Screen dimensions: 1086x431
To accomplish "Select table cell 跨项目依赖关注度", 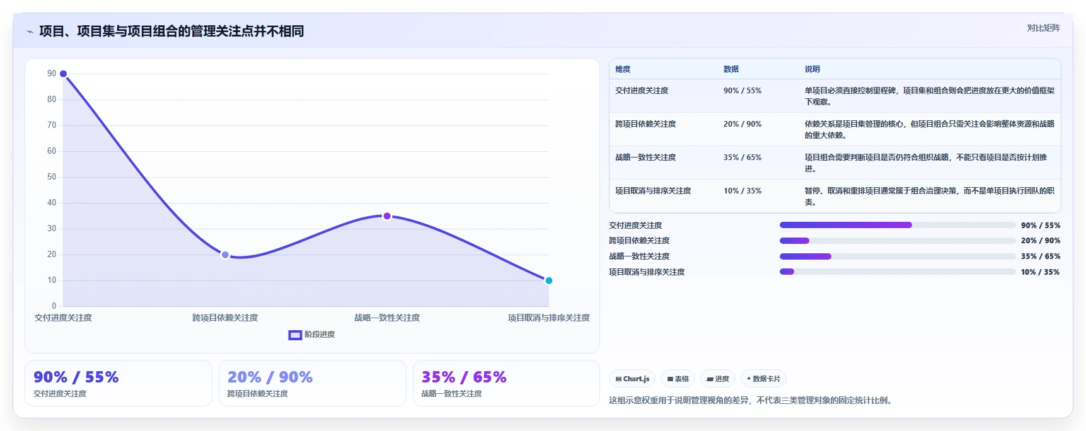I will (x=645, y=124).
